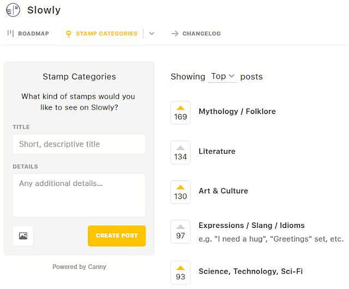Upvote the Mythology / Folklore post
This screenshot has height=289, width=349.
click(x=180, y=112)
